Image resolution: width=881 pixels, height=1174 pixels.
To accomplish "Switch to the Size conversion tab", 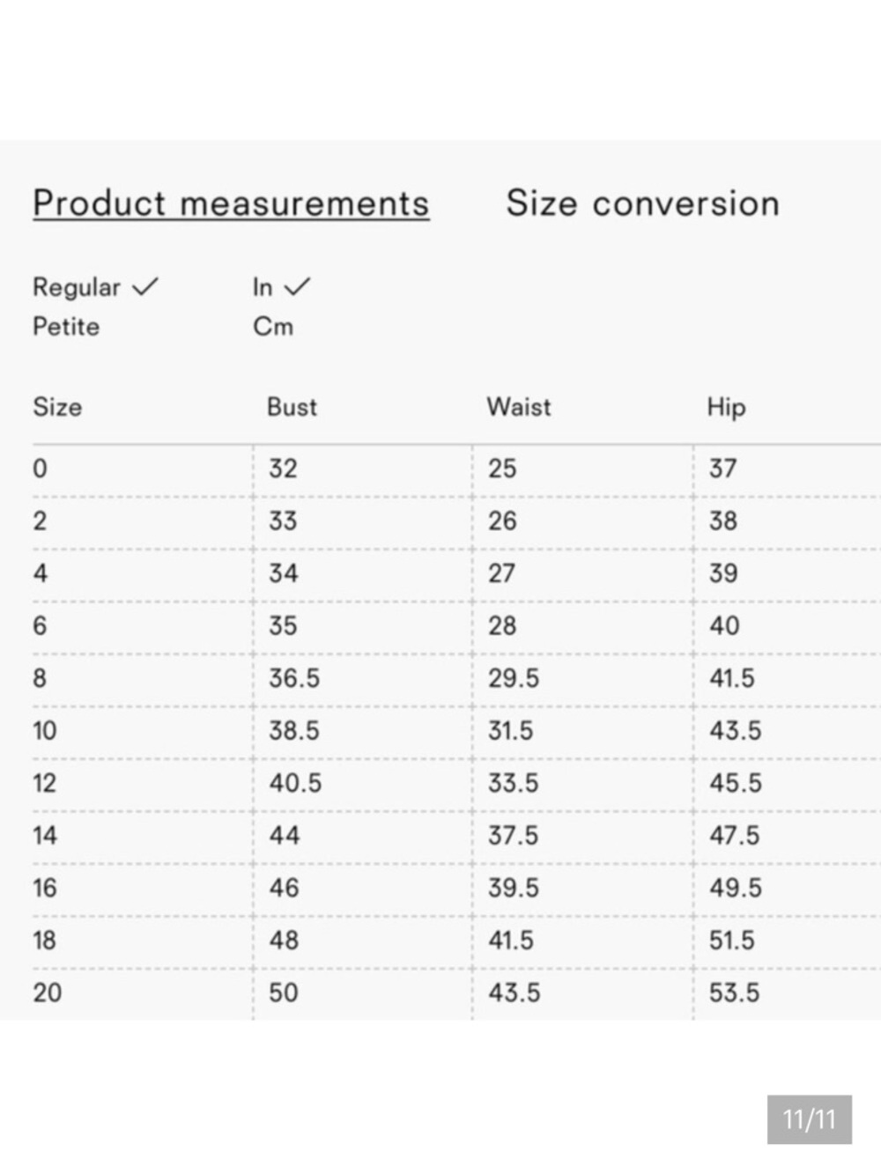I will (x=642, y=203).
